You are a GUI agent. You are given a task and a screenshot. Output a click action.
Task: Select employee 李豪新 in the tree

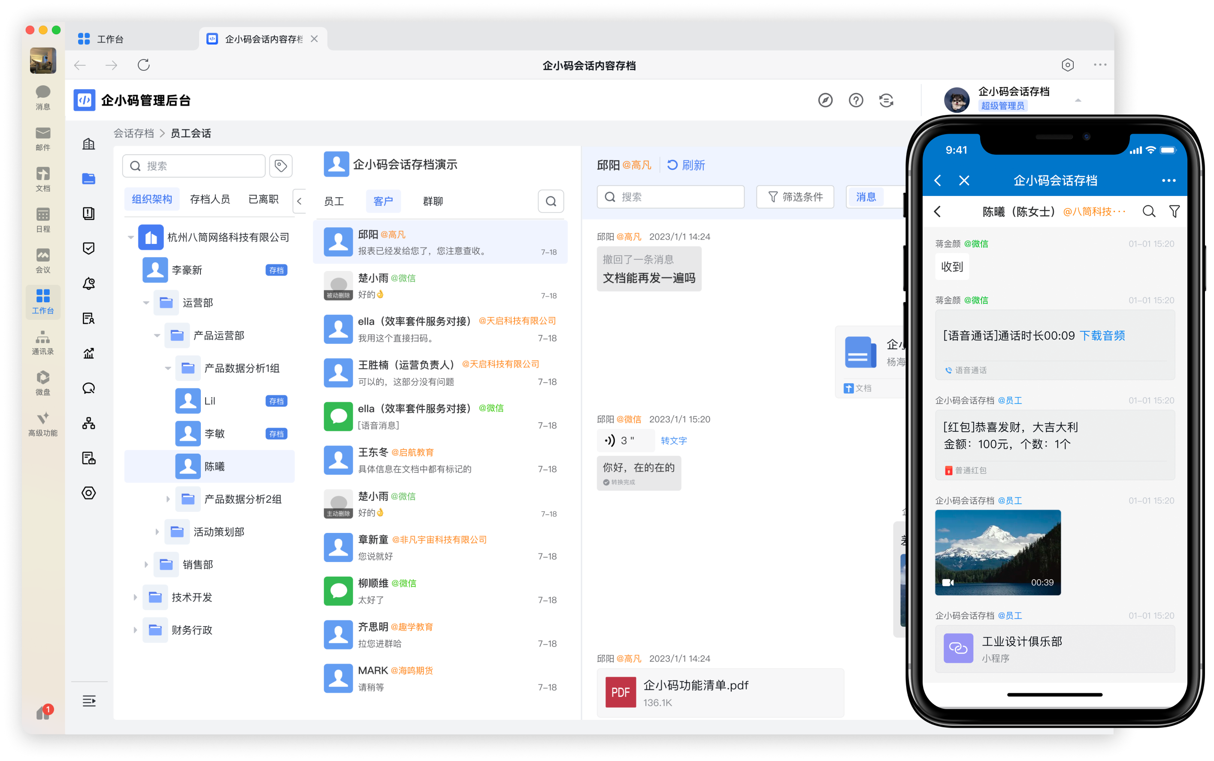pyautogui.click(x=209, y=270)
